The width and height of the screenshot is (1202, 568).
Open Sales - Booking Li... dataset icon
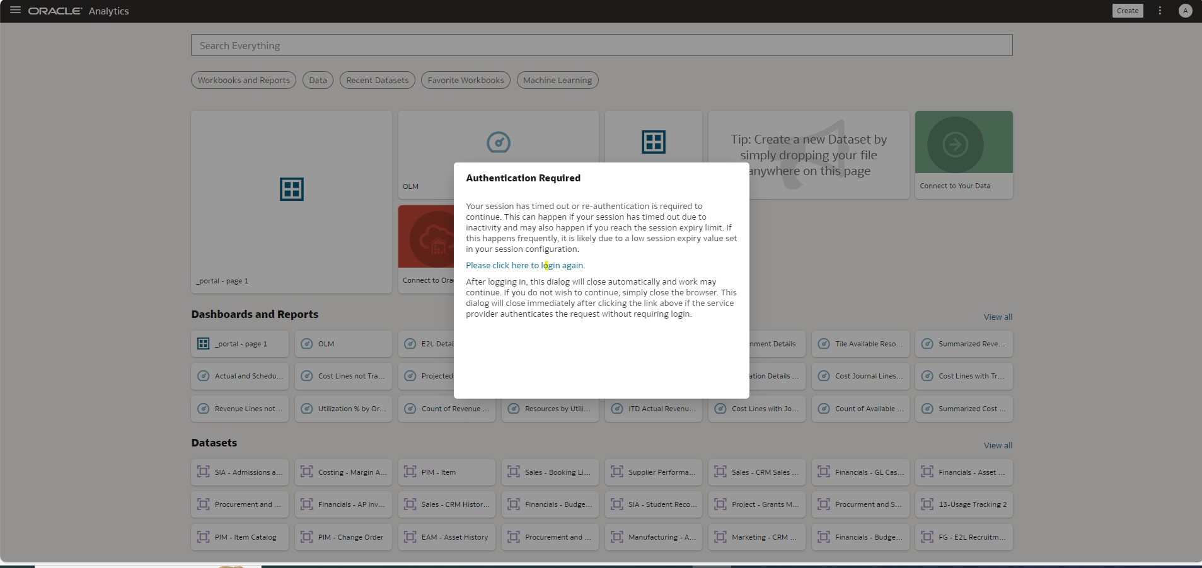click(x=513, y=472)
